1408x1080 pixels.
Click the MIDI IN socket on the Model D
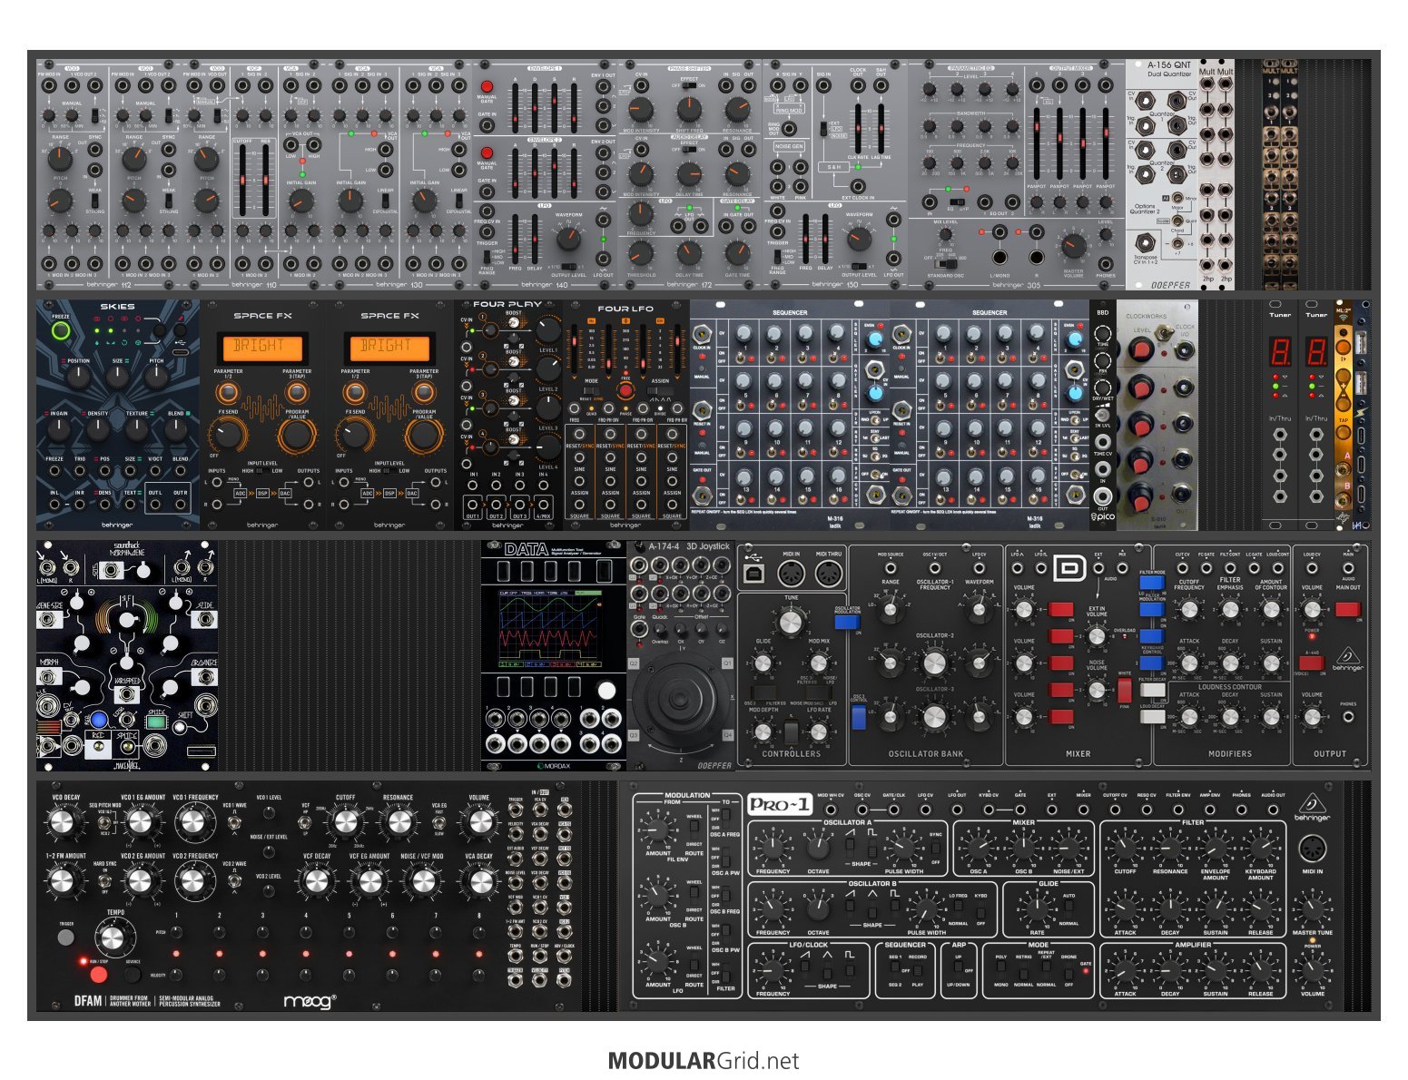tap(792, 574)
